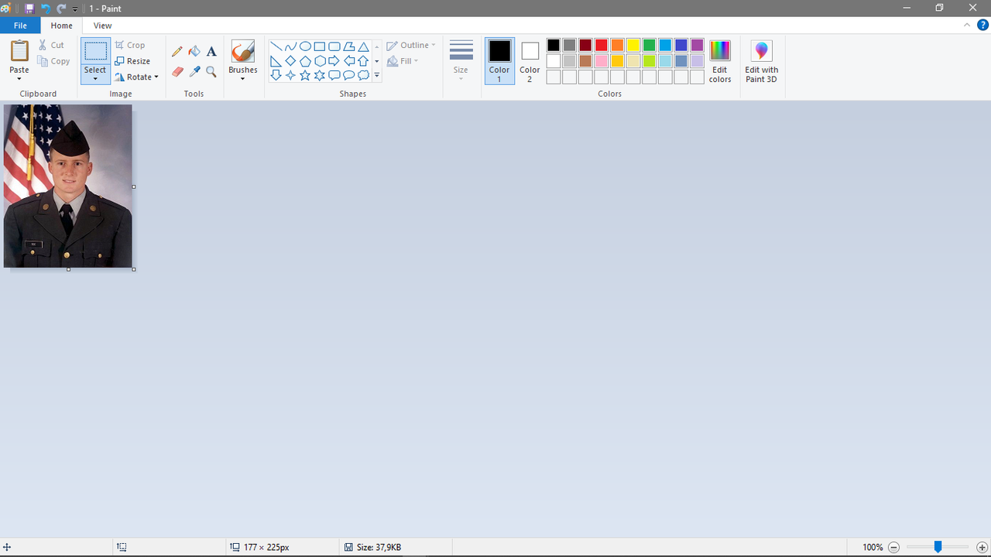Click the canvas bottom-right resize handle
This screenshot has height=557, width=991.
(134, 269)
